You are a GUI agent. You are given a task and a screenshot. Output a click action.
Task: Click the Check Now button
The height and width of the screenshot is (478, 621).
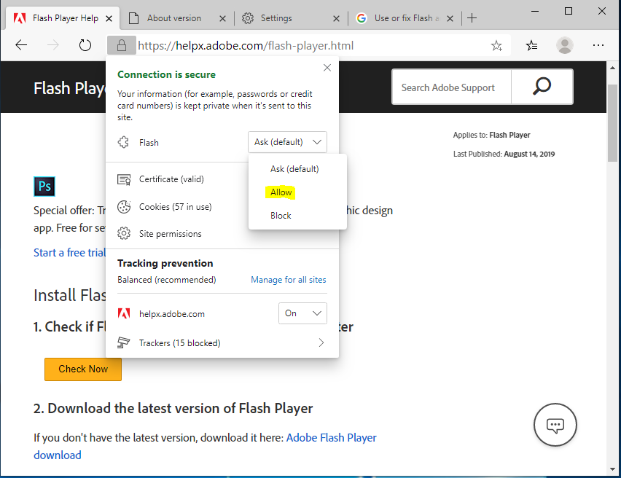(82, 369)
